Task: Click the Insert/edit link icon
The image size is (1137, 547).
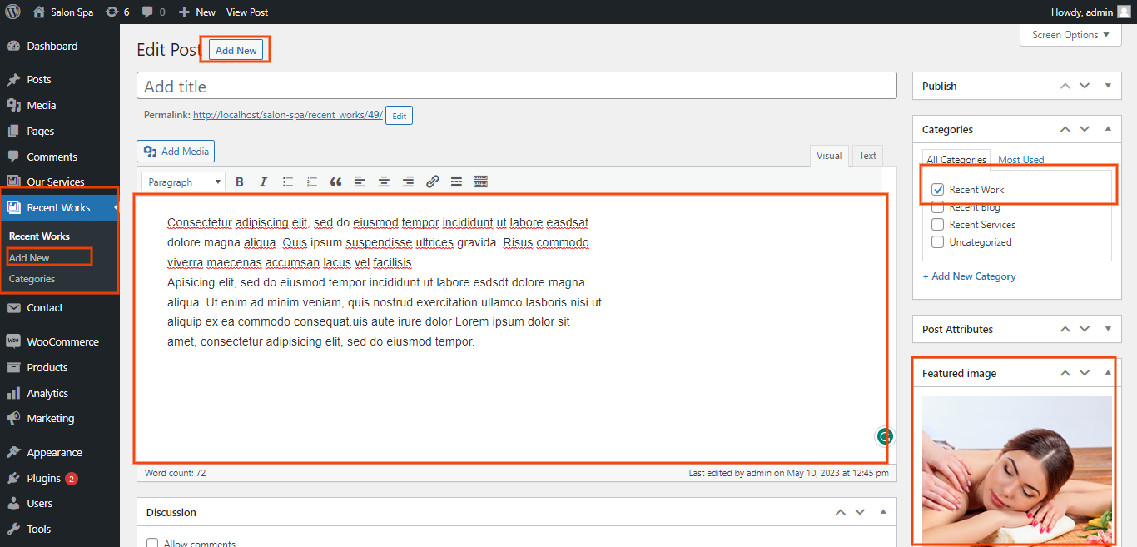Action: pos(432,182)
